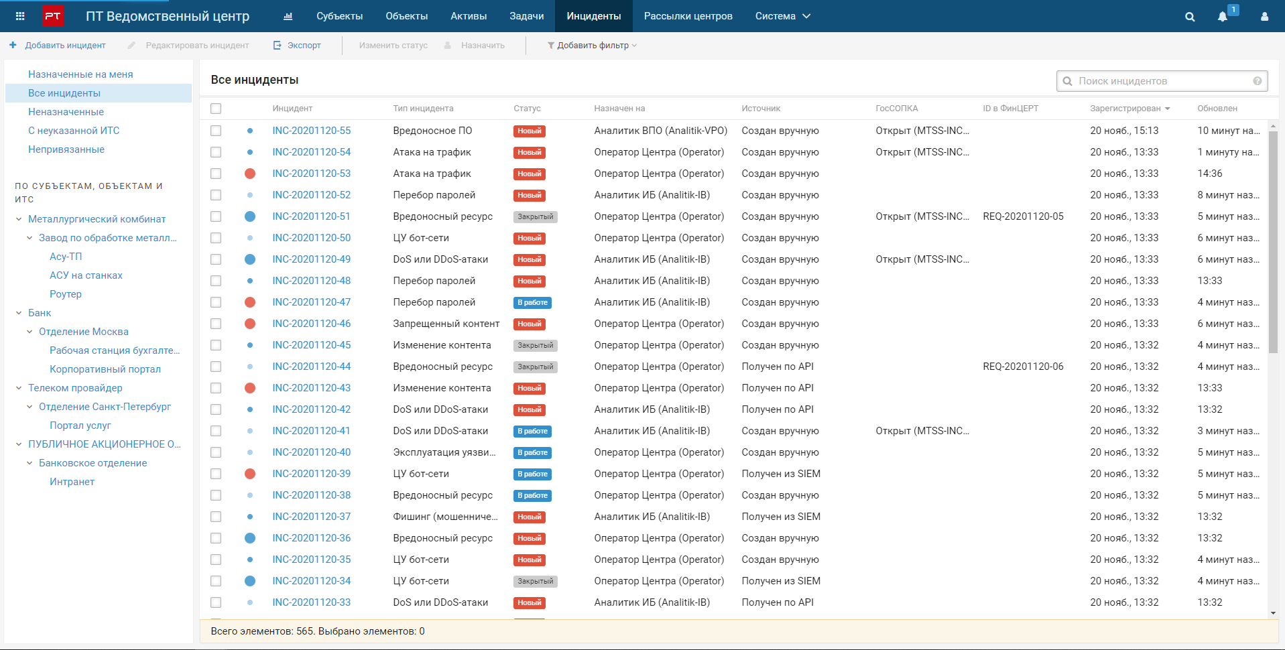Click the severity dot for INC-20201120-34

[250, 581]
